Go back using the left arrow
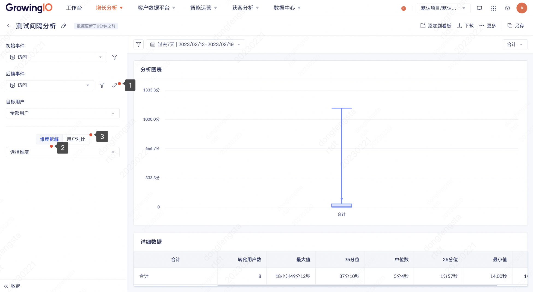This screenshot has height=292, width=533. tap(8, 26)
